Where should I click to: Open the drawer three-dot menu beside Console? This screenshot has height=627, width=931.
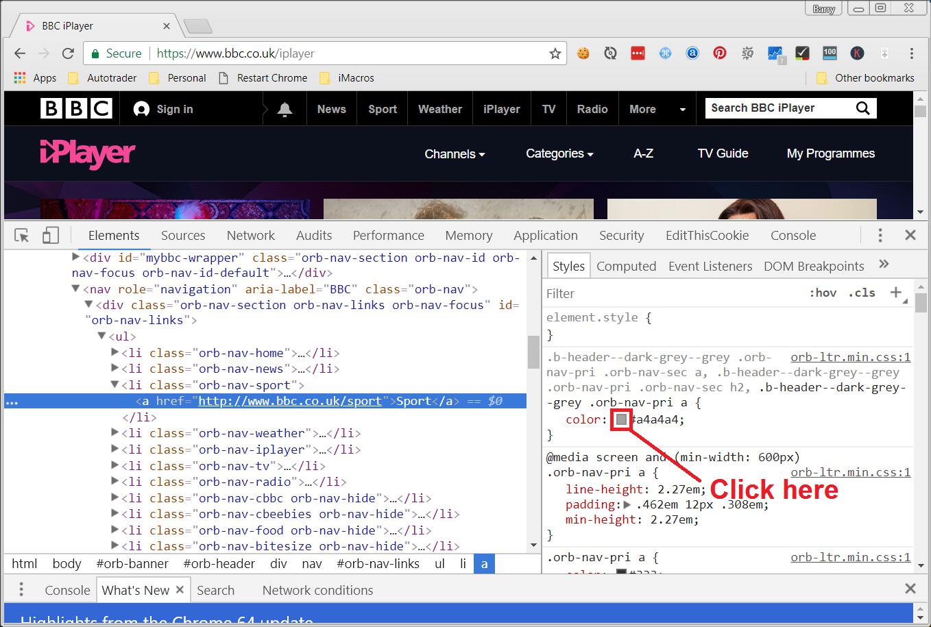[x=21, y=589]
